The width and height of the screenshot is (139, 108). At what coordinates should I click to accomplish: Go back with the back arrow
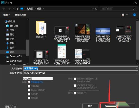[4, 9]
